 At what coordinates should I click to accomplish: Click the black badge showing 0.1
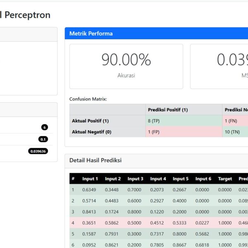(43, 139)
